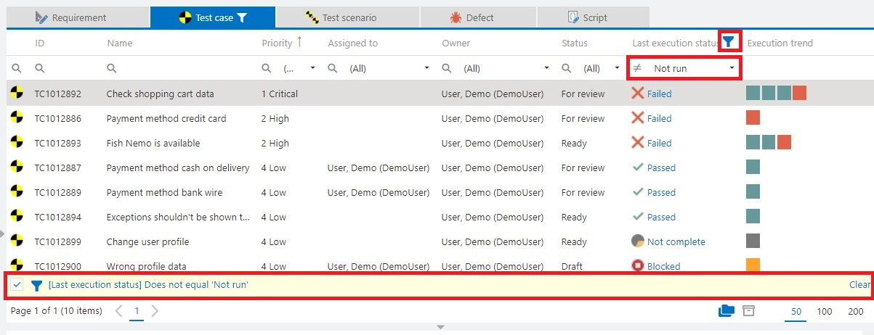This screenshot has height=335, width=874.
Task: Click the filter icon in Last execution status header
Action: 729,43
